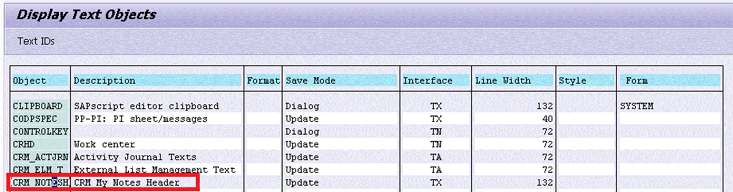Select the Format column header
Viewport: 733px width, 192px height.
pyautogui.click(x=263, y=81)
